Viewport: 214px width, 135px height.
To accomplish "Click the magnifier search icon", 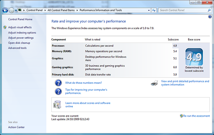I will point(209,10).
